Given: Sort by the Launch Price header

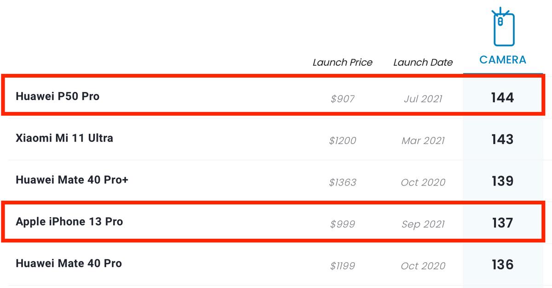Looking at the screenshot, I should point(343,62).
